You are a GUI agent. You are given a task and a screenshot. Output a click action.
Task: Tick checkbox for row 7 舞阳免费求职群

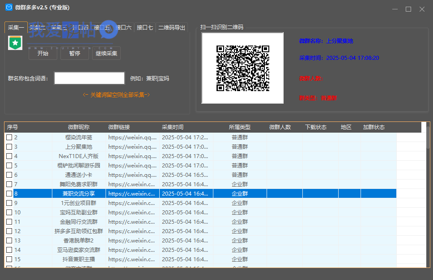(x=9, y=184)
